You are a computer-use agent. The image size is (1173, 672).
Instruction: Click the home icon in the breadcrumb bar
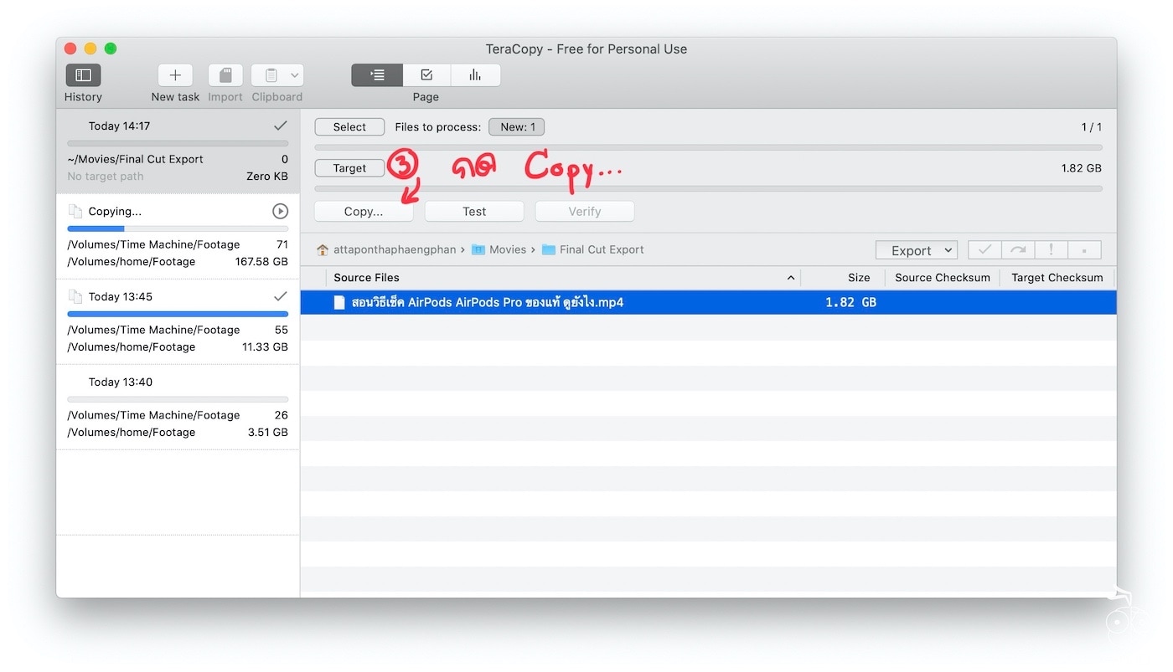[x=322, y=249]
